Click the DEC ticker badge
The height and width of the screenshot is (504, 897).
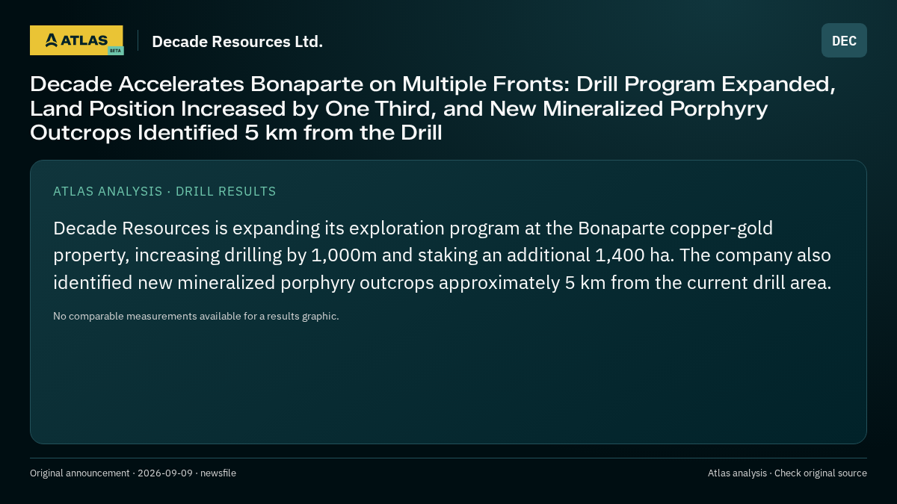pos(844,40)
